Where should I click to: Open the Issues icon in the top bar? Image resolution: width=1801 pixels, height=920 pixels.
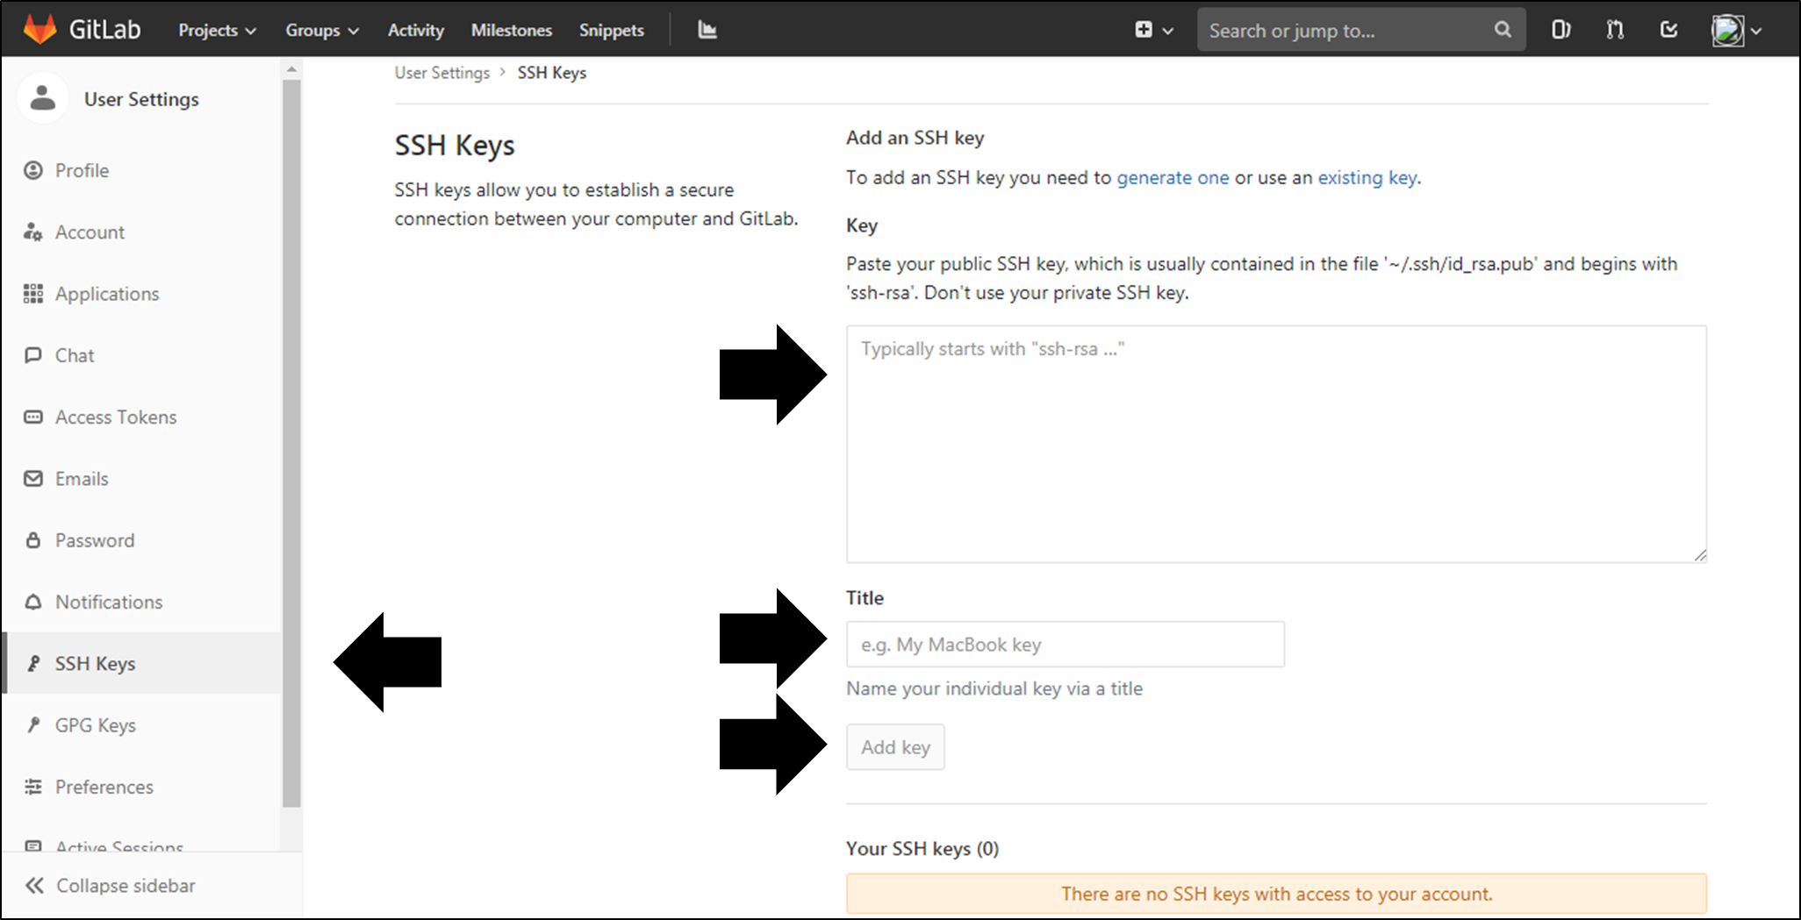pyautogui.click(x=1561, y=30)
